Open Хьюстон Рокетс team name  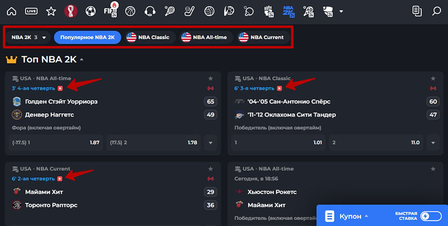tap(272, 192)
